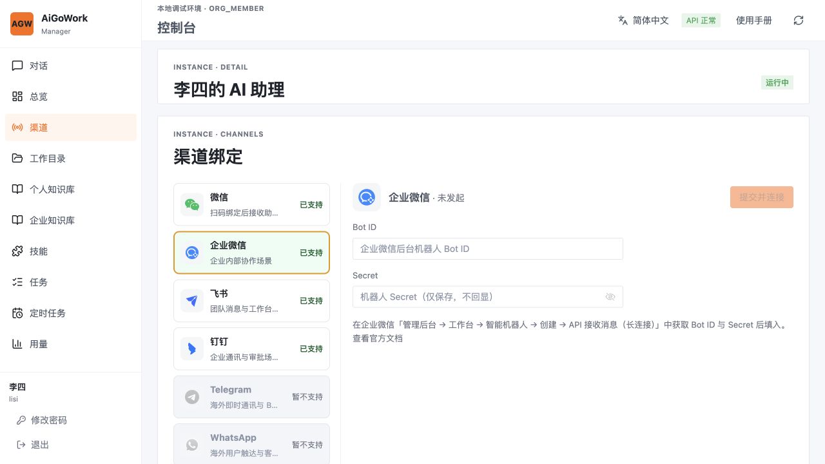Open the 简体中文 language selector

click(643, 20)
